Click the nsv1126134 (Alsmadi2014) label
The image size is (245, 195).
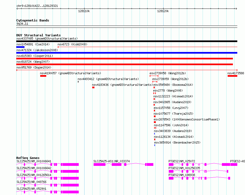tap(174, 137)
